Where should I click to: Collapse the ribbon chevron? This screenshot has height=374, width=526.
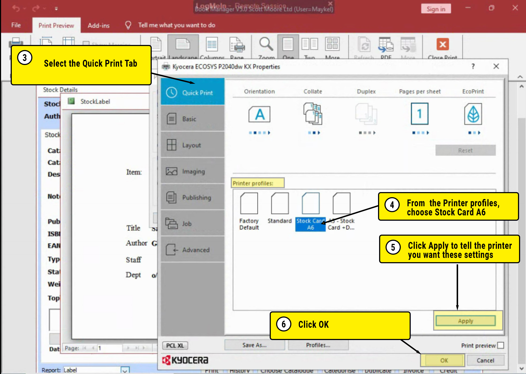520,77
